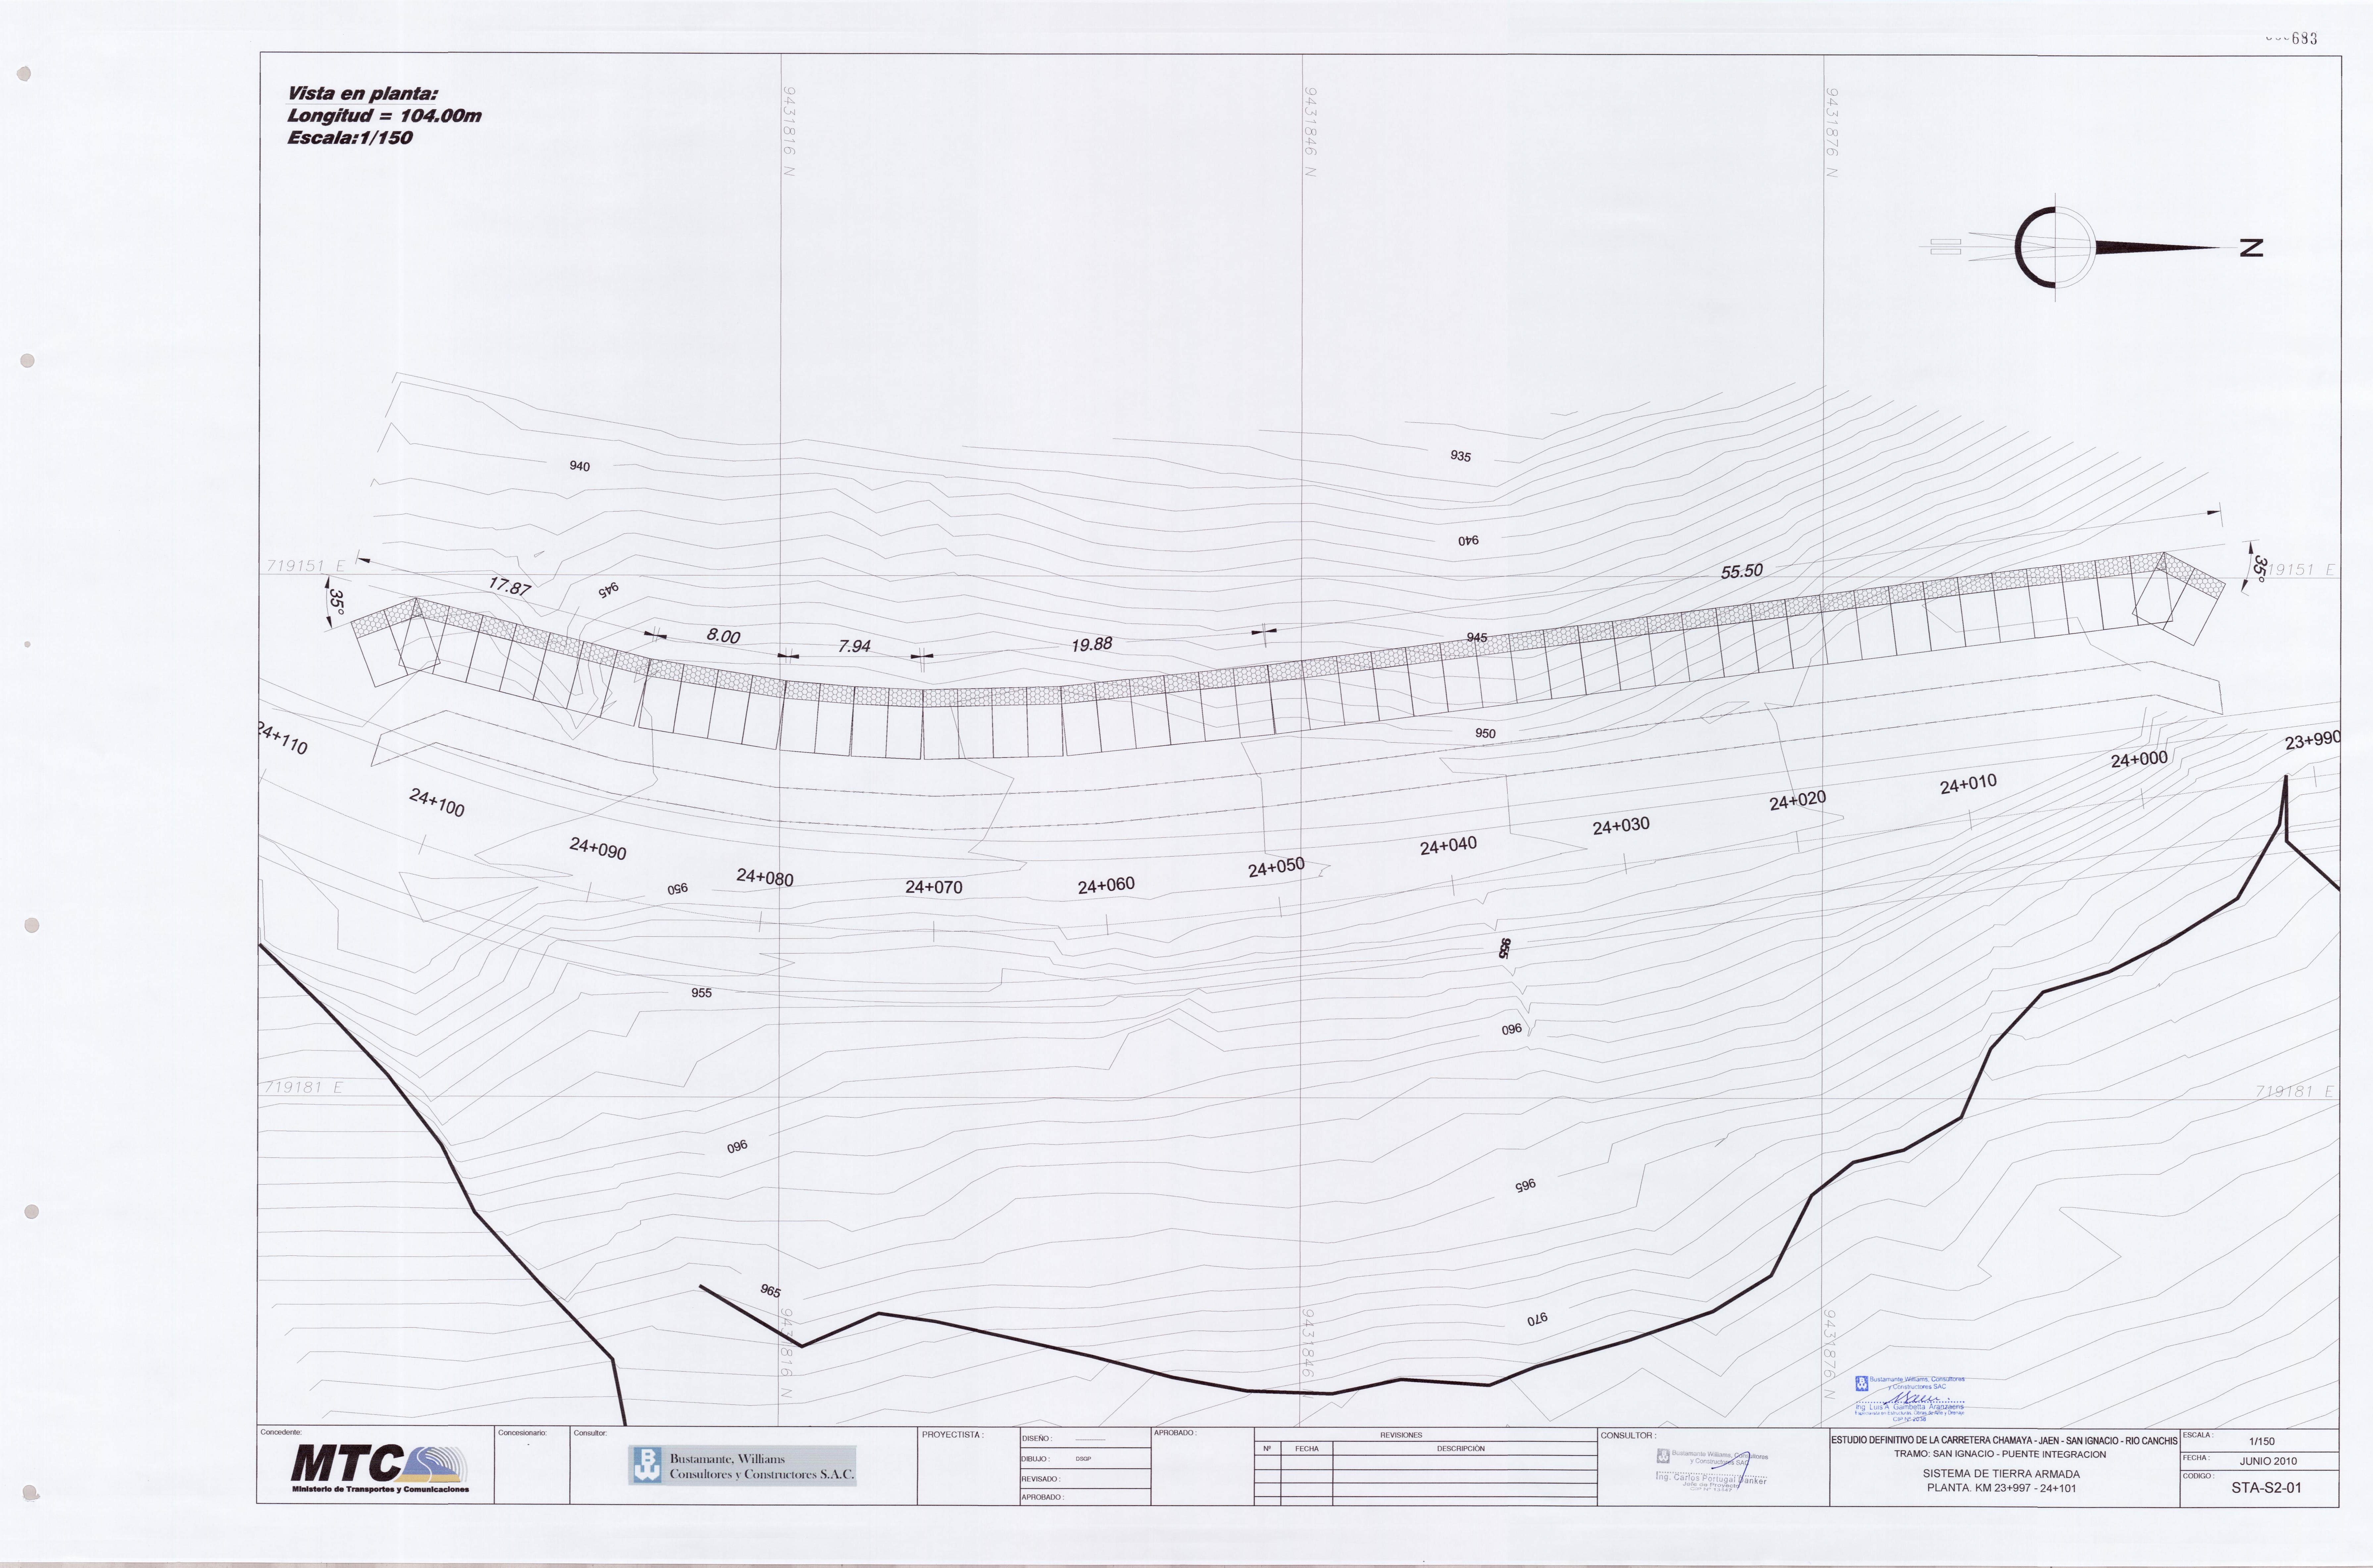Click the 8.00 wall segment dimension
This screenshot has width=2373, height=1568.
[x=723, y=636]
